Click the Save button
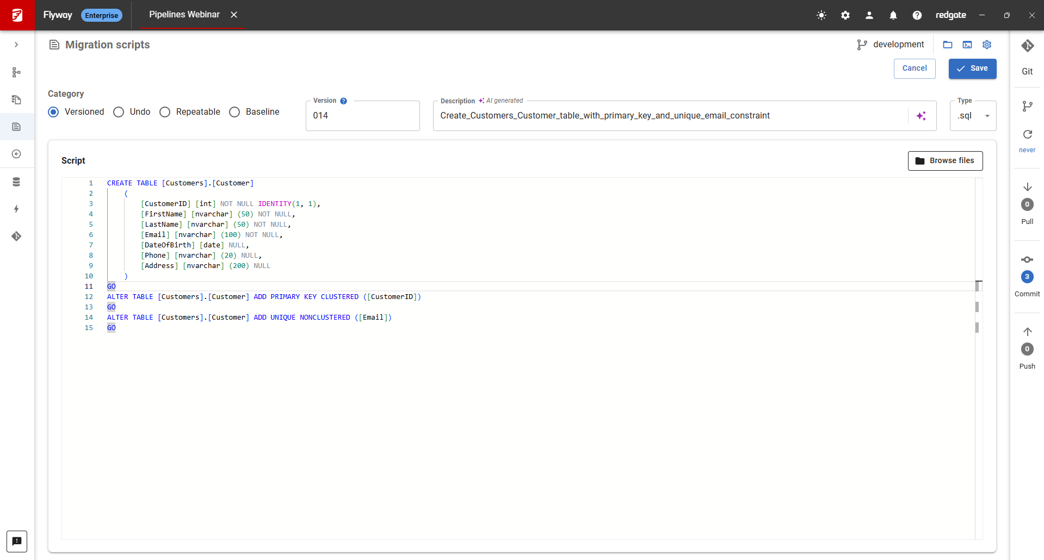Screen dimensions: 1044x560 point(972,69)
